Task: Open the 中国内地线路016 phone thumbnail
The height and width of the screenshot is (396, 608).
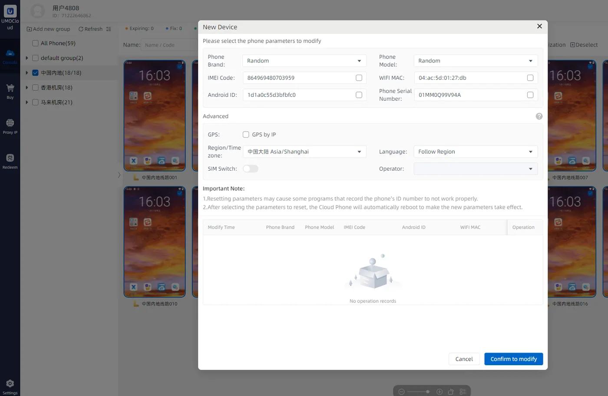Action: [x=572, y=242]
